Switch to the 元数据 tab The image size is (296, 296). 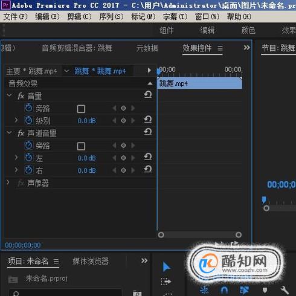(147, 48)
